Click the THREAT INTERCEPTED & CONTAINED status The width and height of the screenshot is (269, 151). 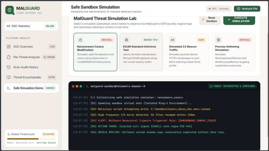pyautogui.click(x=232, y=86)
